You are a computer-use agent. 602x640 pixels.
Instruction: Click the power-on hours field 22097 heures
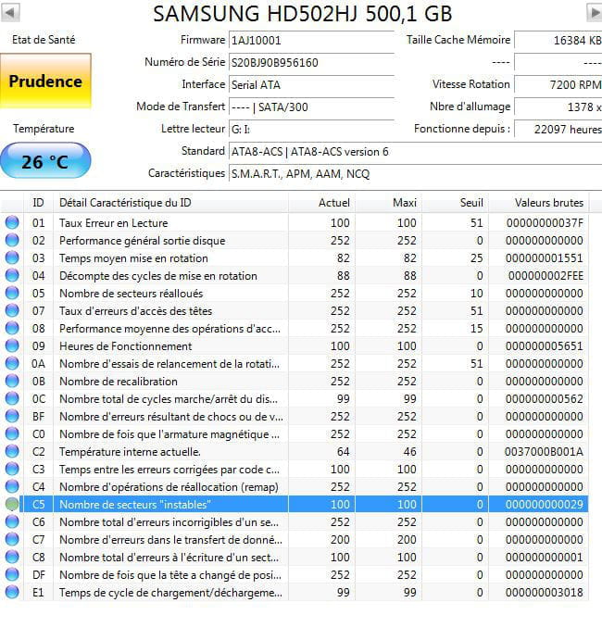coord(558,130)
